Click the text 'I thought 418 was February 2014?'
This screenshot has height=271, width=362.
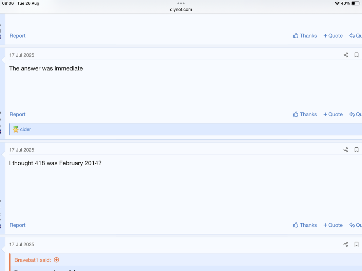pos(55,163)
